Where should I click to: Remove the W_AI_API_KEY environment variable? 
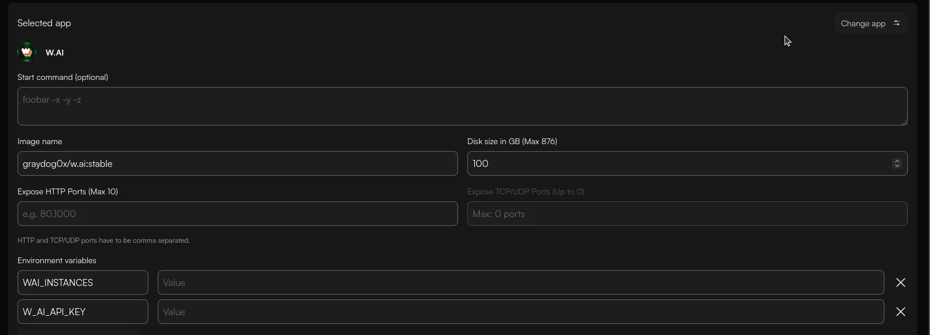pyautogui.click(x=900, y=312)
